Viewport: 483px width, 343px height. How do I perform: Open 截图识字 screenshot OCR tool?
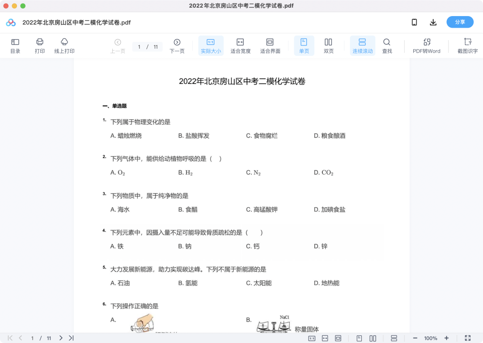[468, 46]
